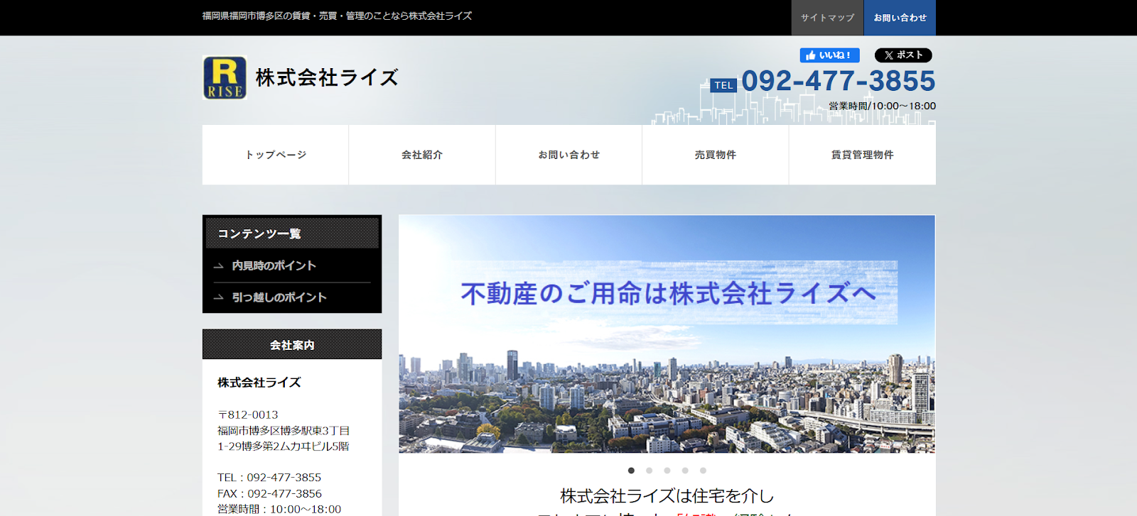The height and width of the screenshot is (516, 1137).
Task: Click the 株式会社ライズ header title
Action: click(x=327, y=77)
